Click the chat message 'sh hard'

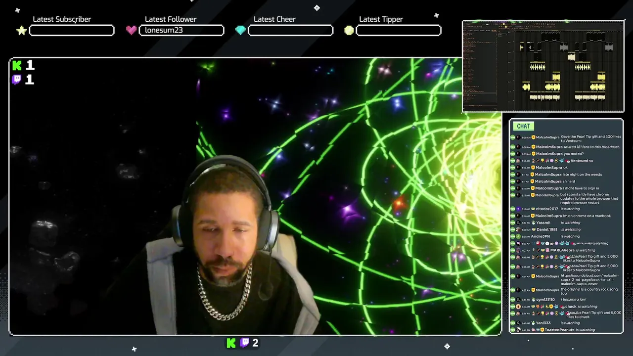(x=569, y=181)
